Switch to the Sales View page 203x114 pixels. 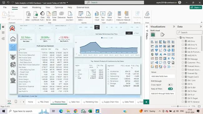74,102
